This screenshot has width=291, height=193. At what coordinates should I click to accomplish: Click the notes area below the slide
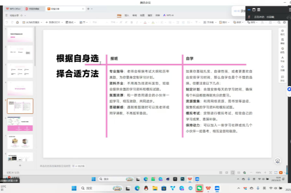pyautogui.click(x=136, y=166)
